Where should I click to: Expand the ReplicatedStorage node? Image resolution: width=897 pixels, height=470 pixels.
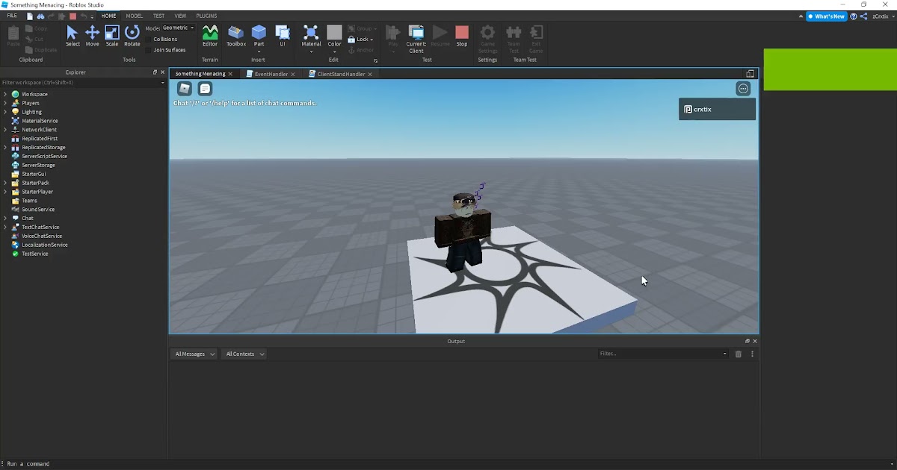pos(5,148)
